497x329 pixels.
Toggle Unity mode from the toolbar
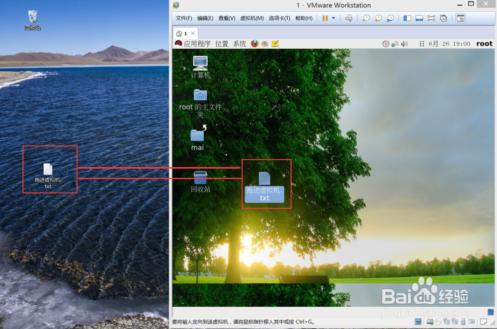click(x=444, y=18)
